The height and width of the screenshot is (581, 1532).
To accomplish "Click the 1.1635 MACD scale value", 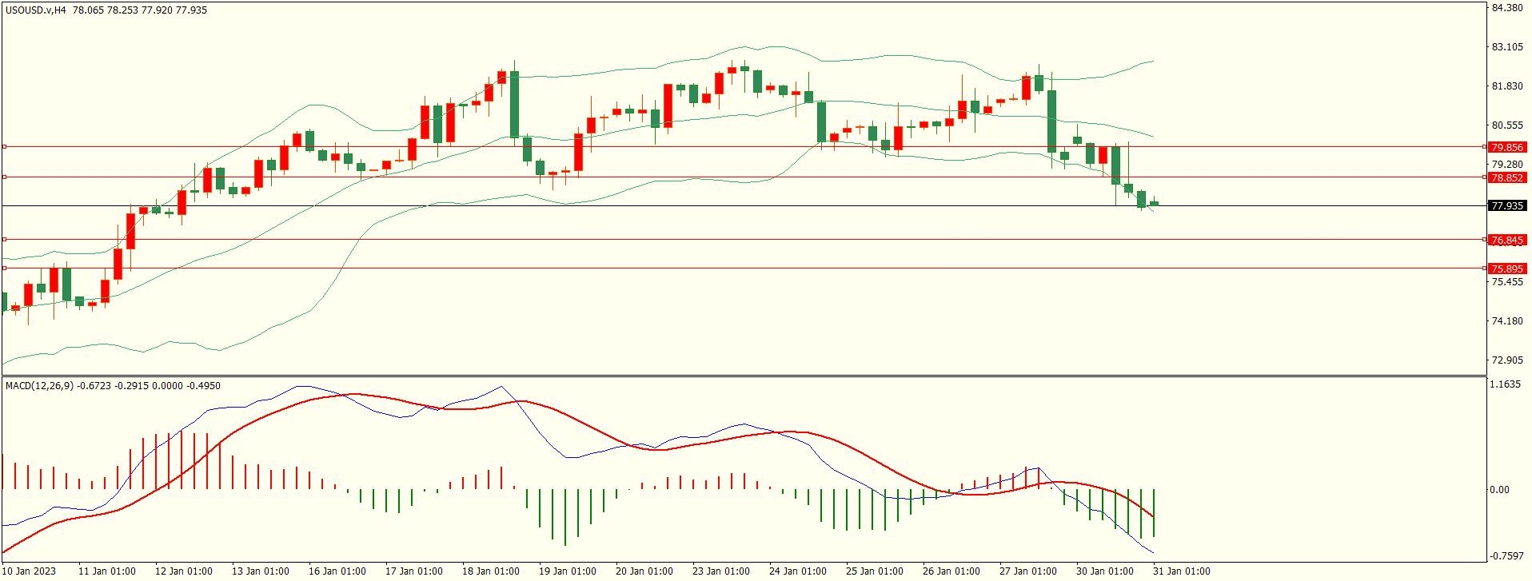I will click(1505, 384).
